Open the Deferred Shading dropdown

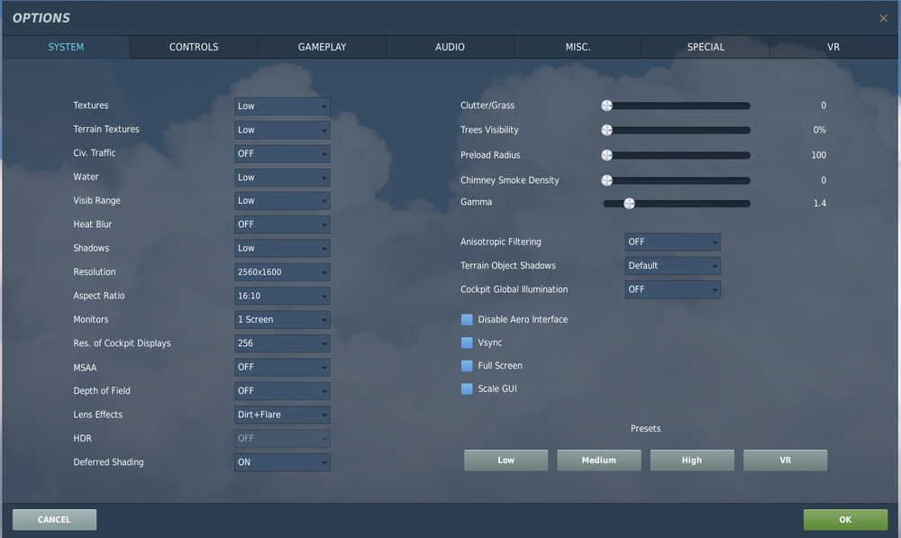click(x=282, y=461)
